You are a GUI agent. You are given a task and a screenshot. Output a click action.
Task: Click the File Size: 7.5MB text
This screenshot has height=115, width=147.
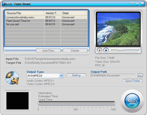coord(105,58)
